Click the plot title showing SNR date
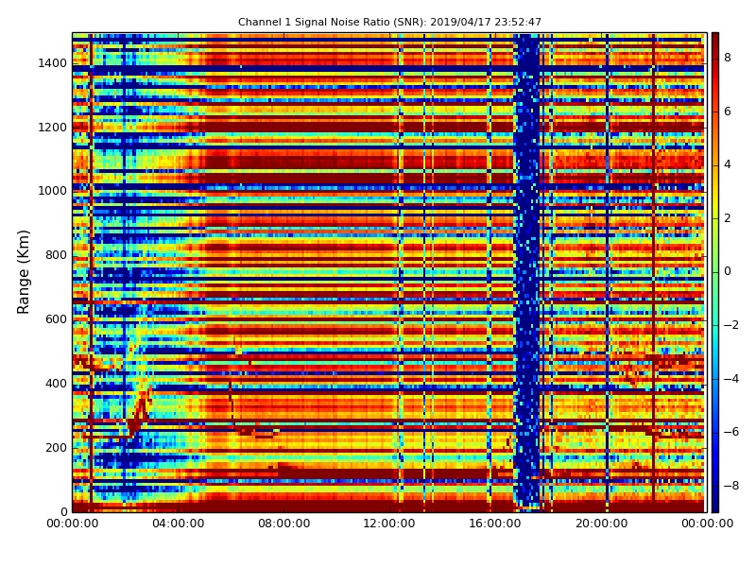 click(389, 22)
